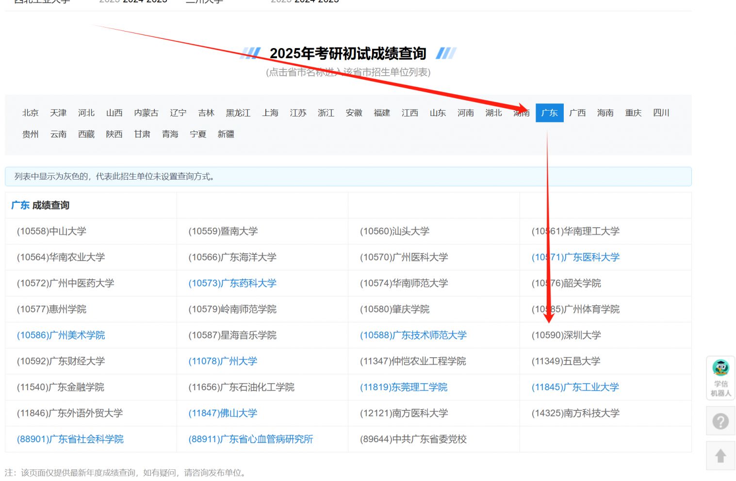736x481 pixels.
Task: Click the back-to-top arrow icon
Action: click(720, 456)
